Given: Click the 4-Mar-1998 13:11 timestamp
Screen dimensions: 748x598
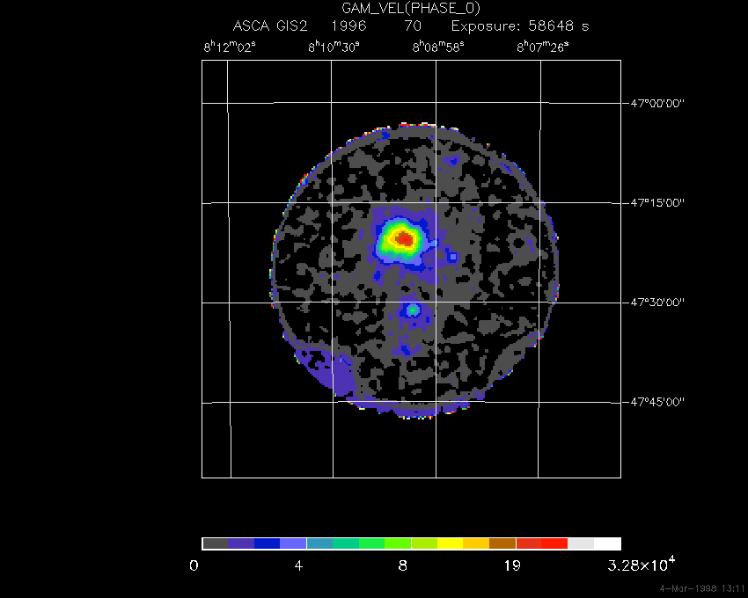Looking at the screenshot, I should click(x=702, y=589).
